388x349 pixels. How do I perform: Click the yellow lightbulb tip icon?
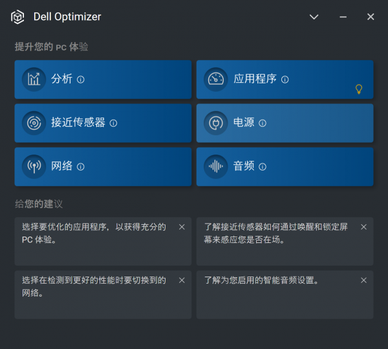[359, 89]
